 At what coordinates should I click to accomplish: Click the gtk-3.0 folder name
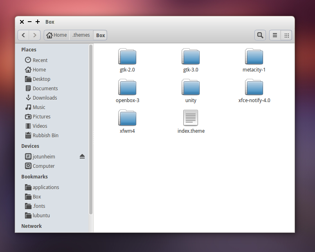[191, 70]
